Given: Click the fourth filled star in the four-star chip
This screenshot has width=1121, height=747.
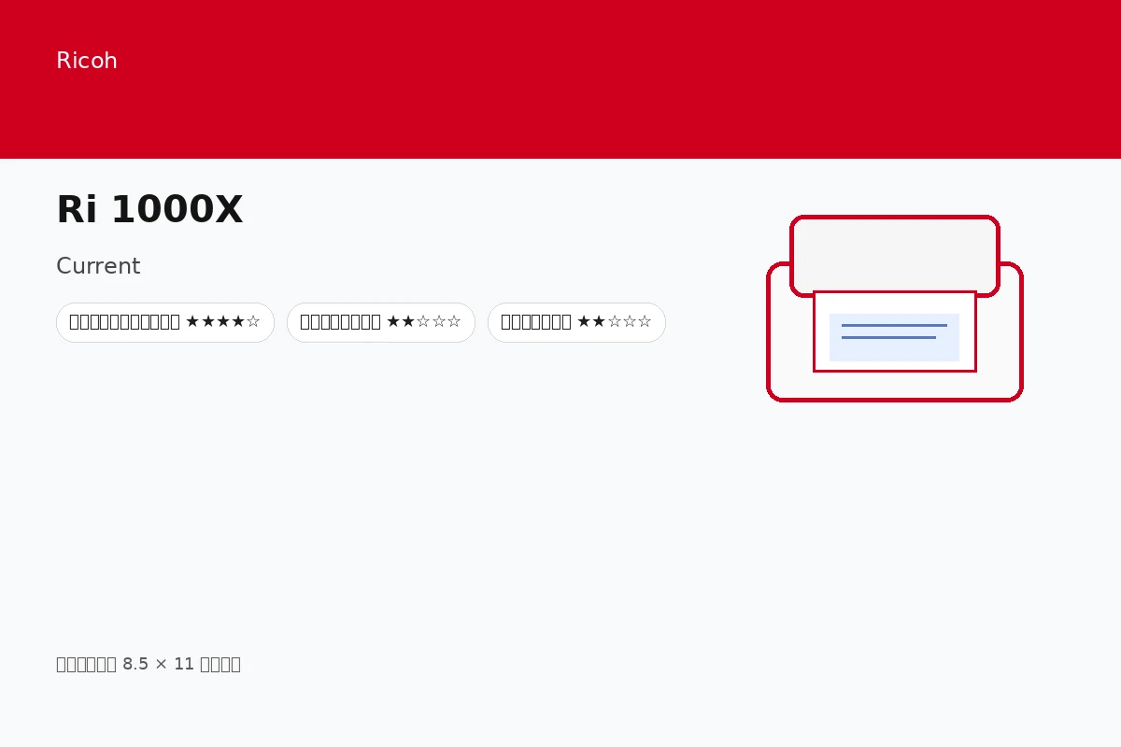Looking at the screenshot, I should pos(238,322).
